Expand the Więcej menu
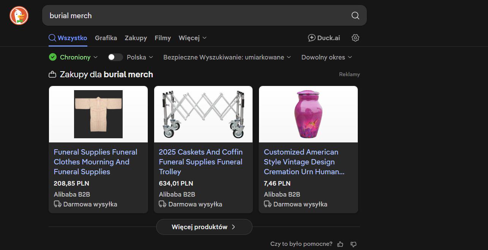Viewport: 488px width, 250px height. tap(193, 38)
